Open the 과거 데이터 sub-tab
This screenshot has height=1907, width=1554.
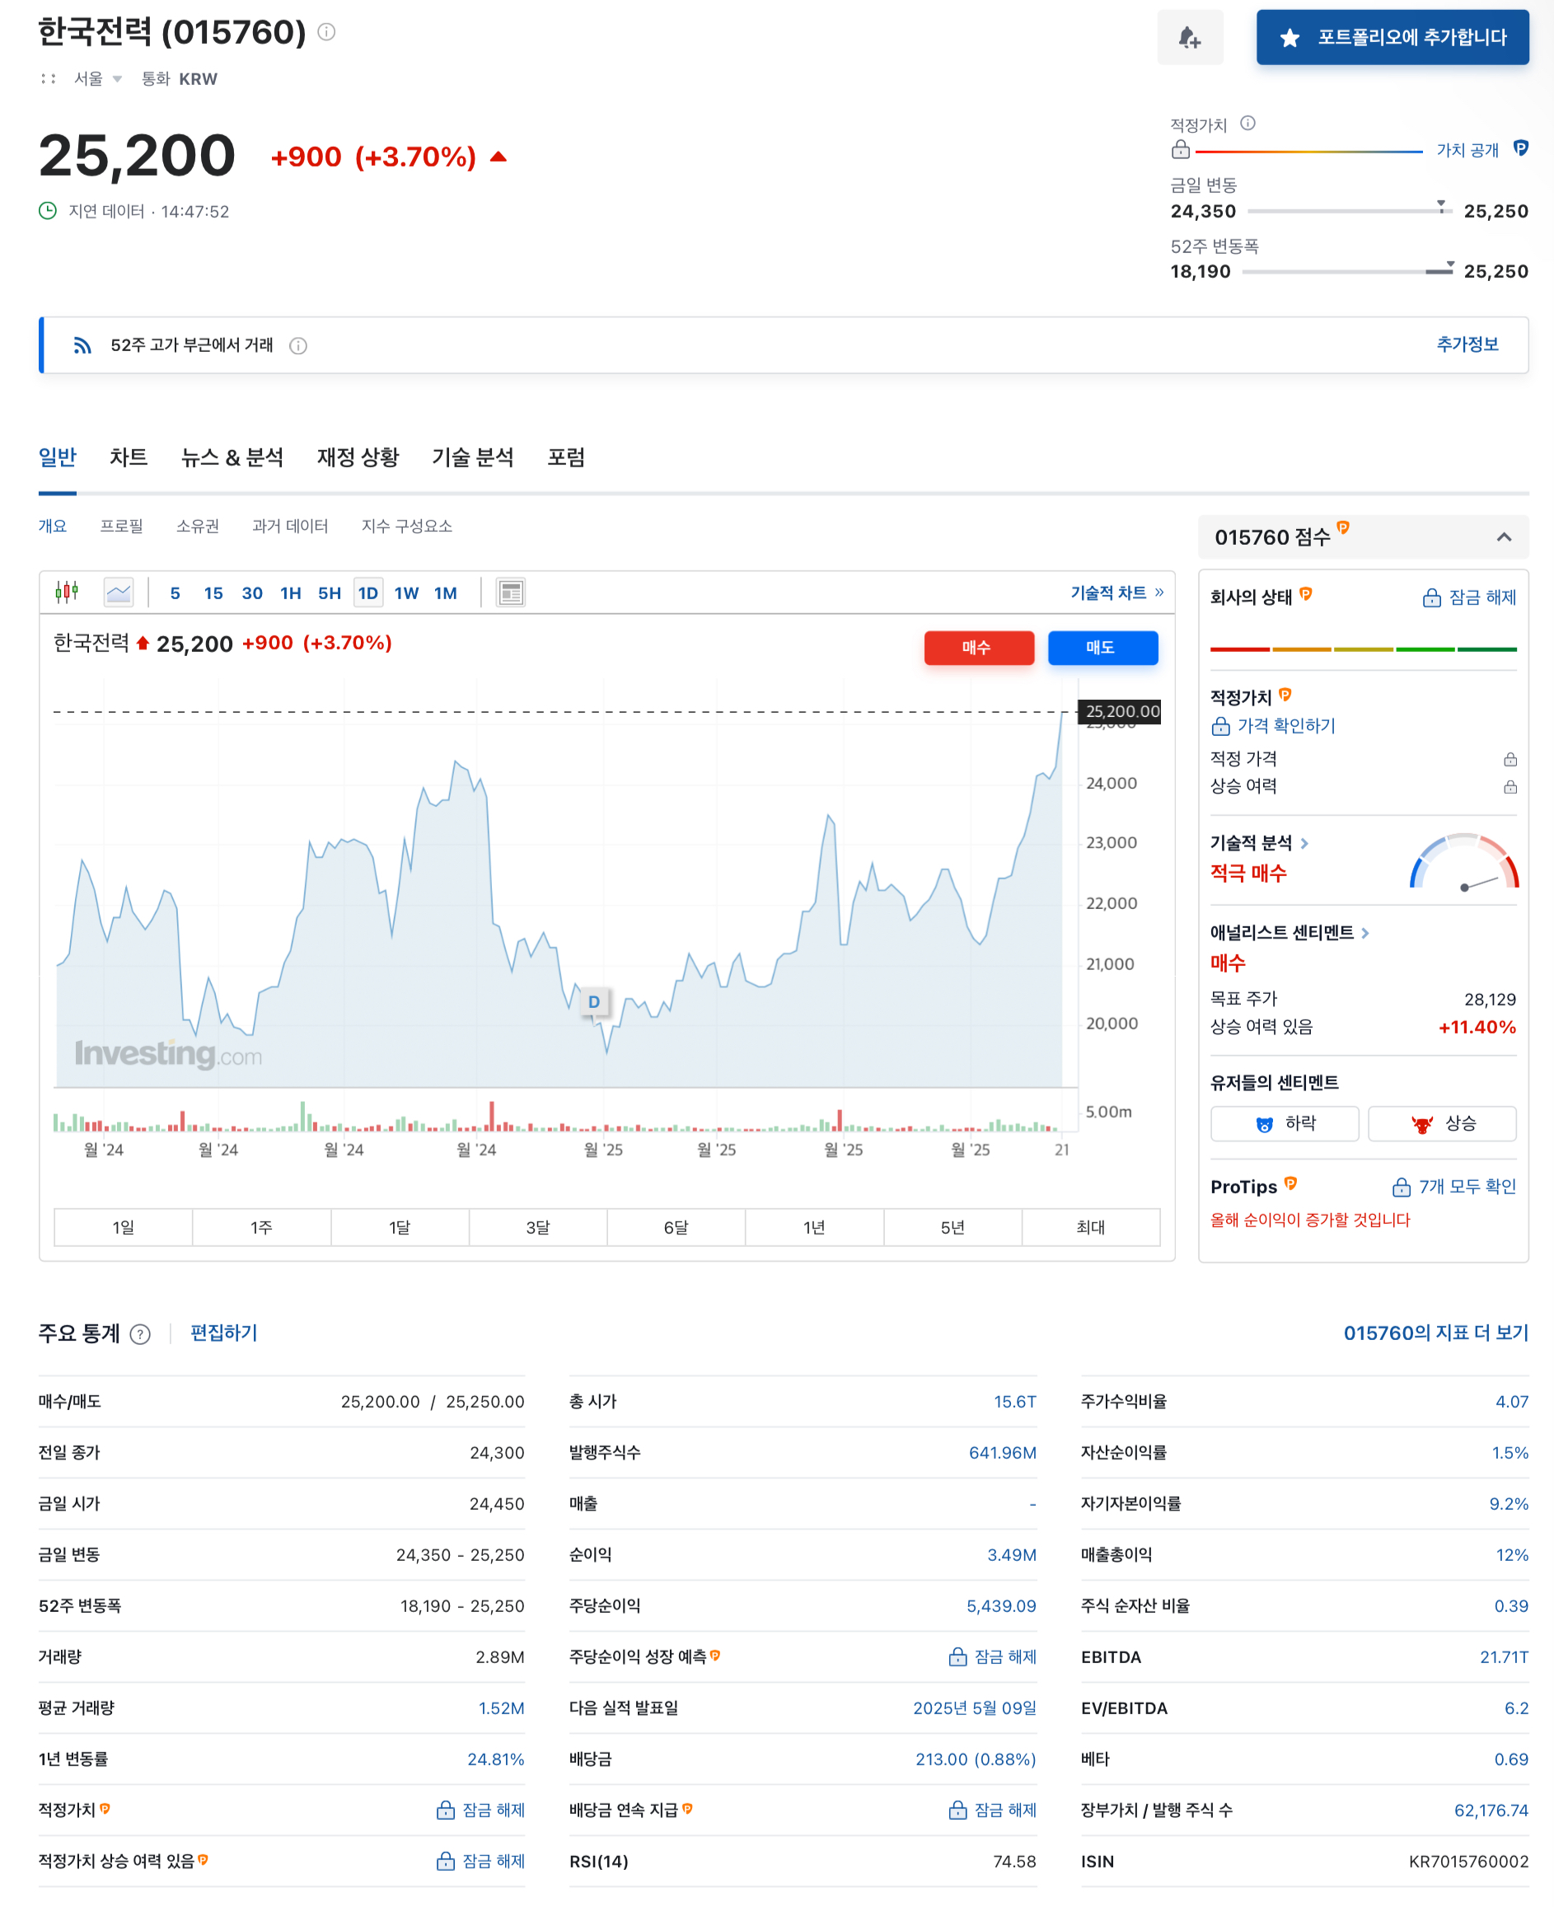pyautogui.click(x=290, y=527)
